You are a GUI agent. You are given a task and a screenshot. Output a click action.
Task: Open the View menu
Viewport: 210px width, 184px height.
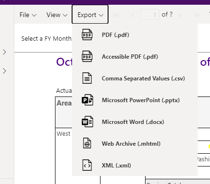(x=57, y=15)
